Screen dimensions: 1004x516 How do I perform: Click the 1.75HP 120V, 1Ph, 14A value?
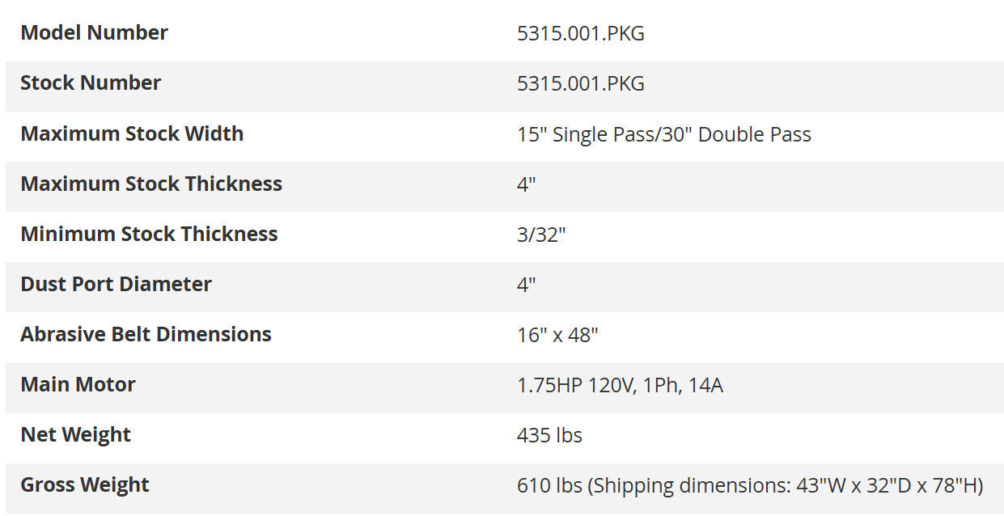click(620, 386)
